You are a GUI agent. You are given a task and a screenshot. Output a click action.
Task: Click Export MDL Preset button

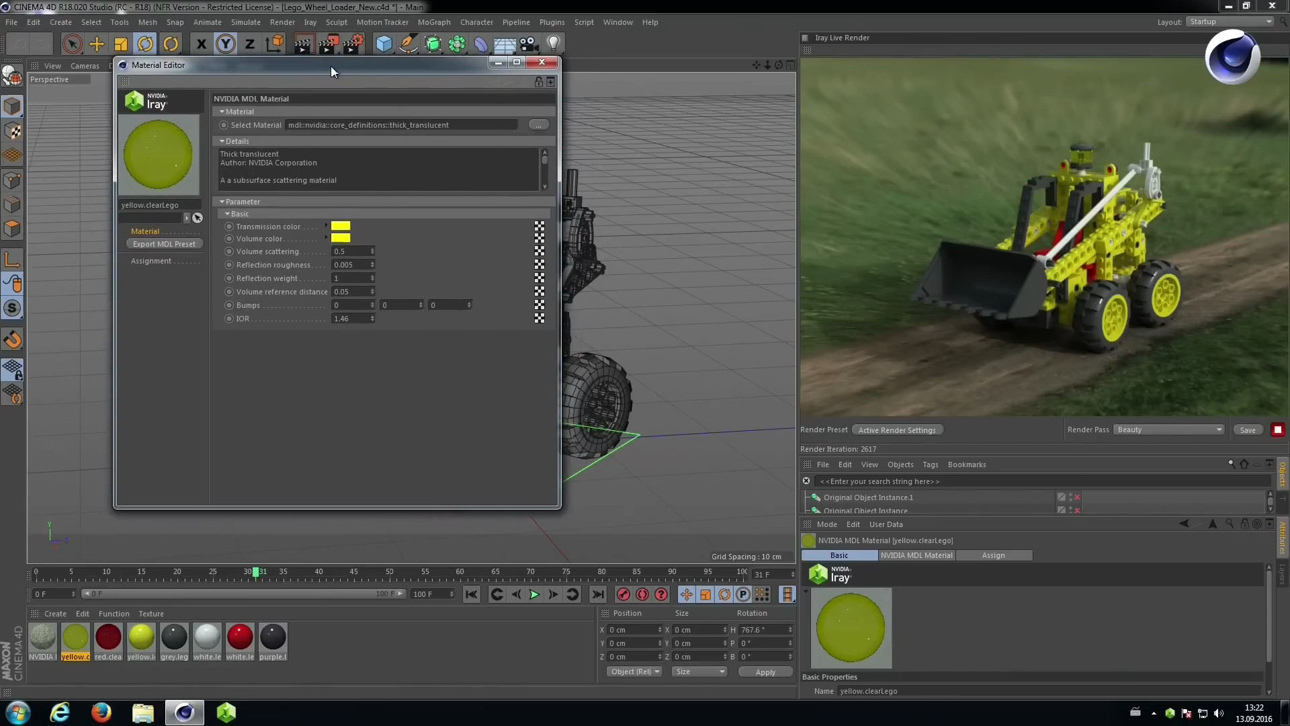click(164, 244)
